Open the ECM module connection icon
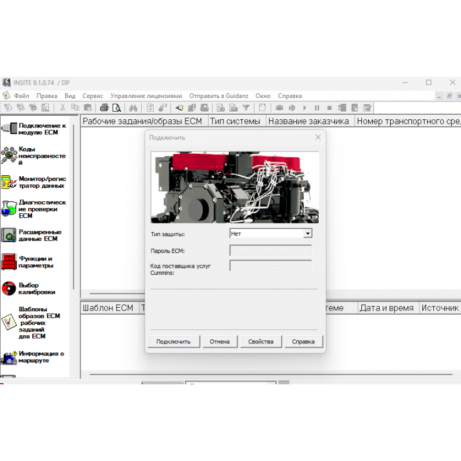This screenshot has width=461, height=461. pyautogui.click(x=9, y=129)
